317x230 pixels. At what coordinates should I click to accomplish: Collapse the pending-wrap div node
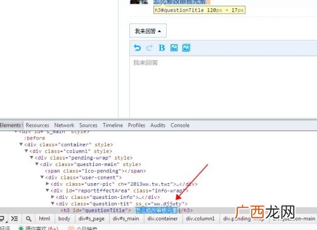click(x=32, y=157)
